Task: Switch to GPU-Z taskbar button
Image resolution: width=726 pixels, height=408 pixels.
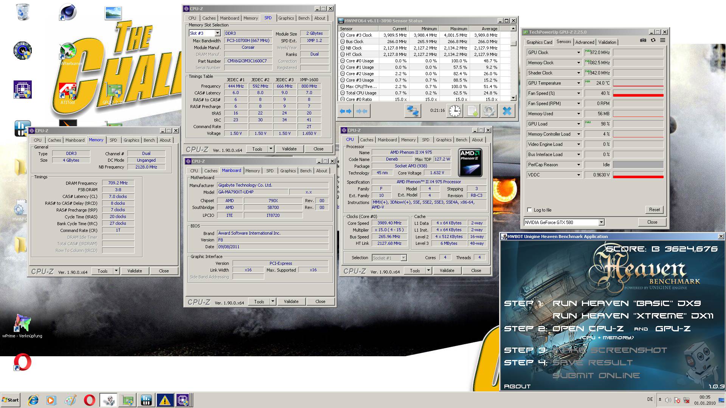Action: [128, 400]
